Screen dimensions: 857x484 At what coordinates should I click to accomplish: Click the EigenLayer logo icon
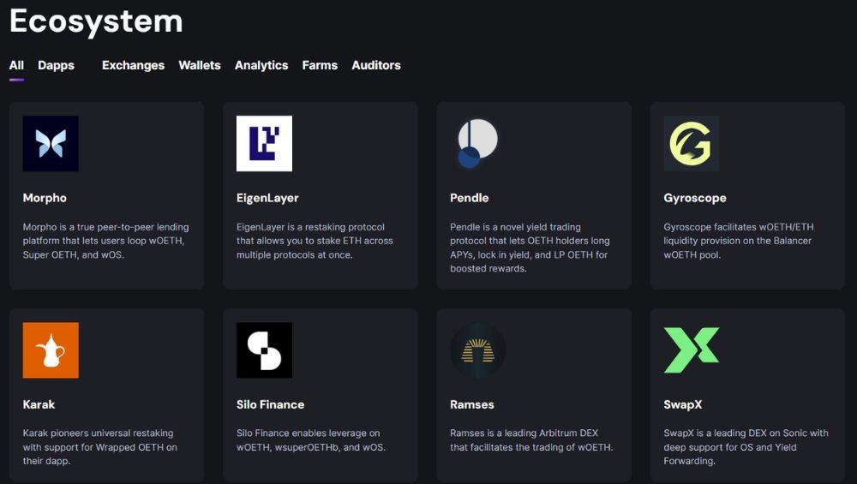click(264, 144)
